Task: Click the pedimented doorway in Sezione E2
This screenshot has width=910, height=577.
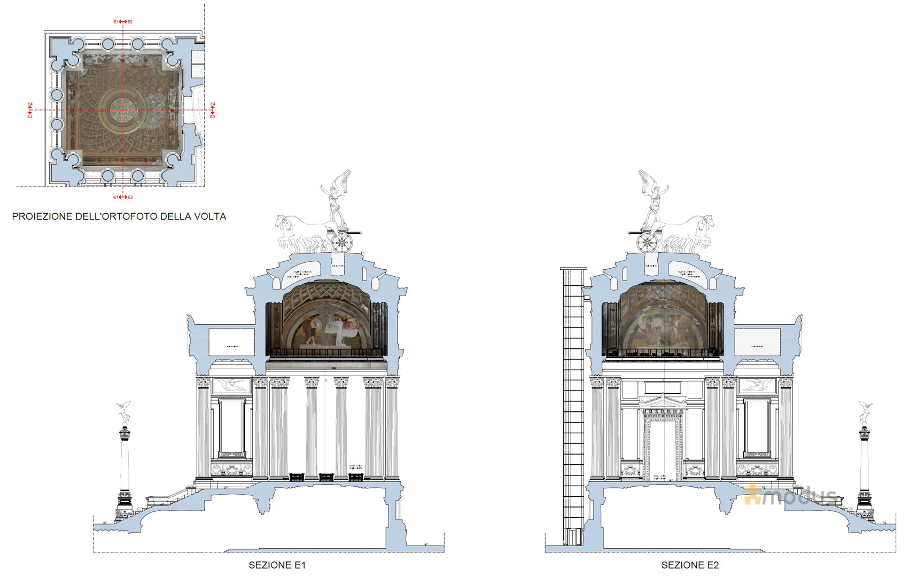Action: coord(663,438)
